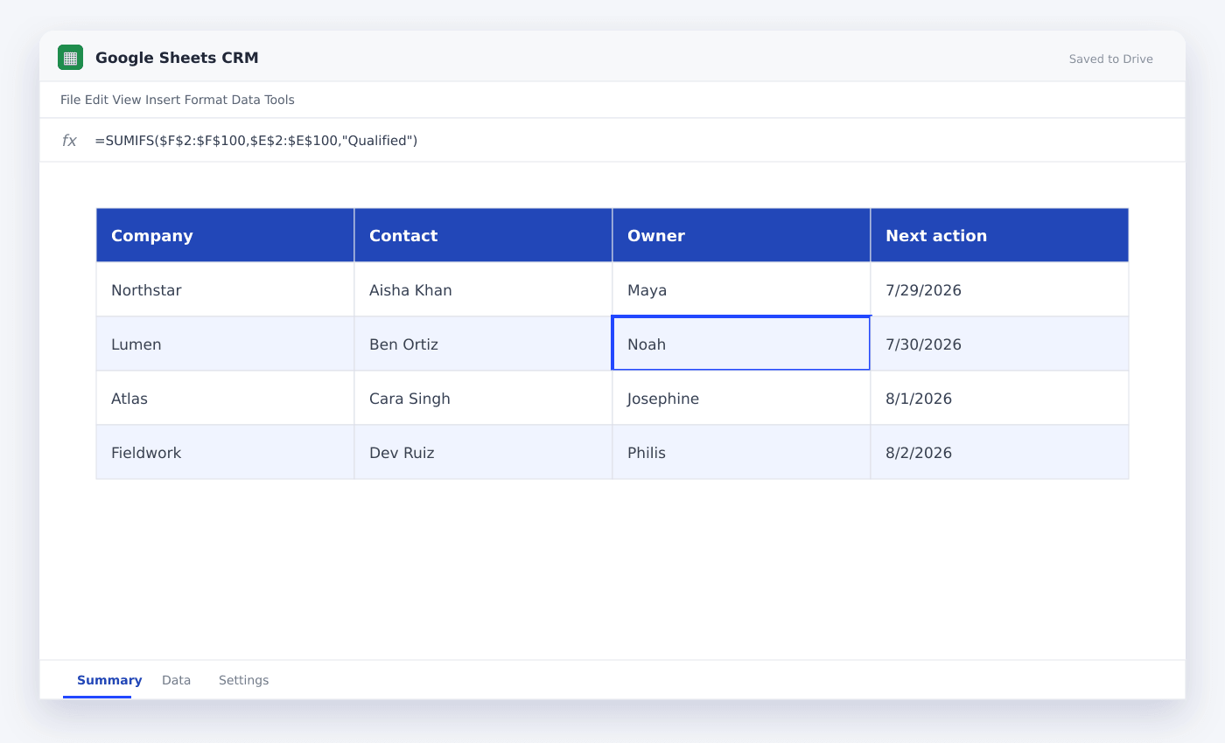
Task: Select the 7/30/2026 date cell
Action: (999, 344)
